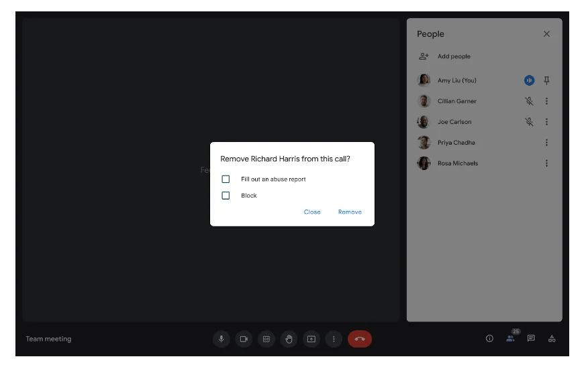This screenshot has width=586, height=367.
Task: Click the 'Add people' label
Action: pyautogui.click(x=454, y=56)
